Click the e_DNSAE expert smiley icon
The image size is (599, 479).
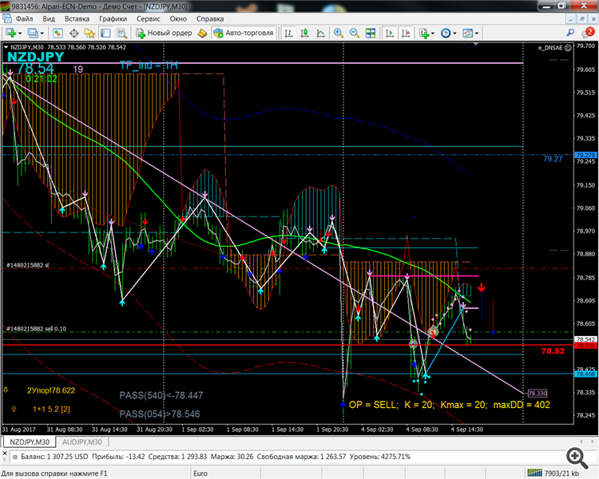pos(568,48)
